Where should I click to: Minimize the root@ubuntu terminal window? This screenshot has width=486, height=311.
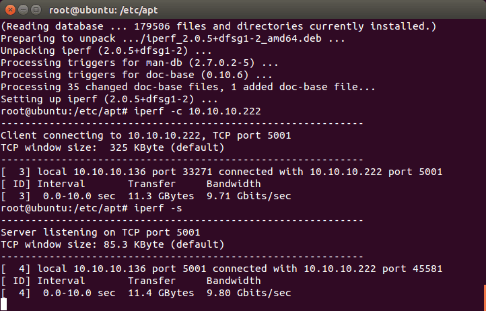point(22,10)
